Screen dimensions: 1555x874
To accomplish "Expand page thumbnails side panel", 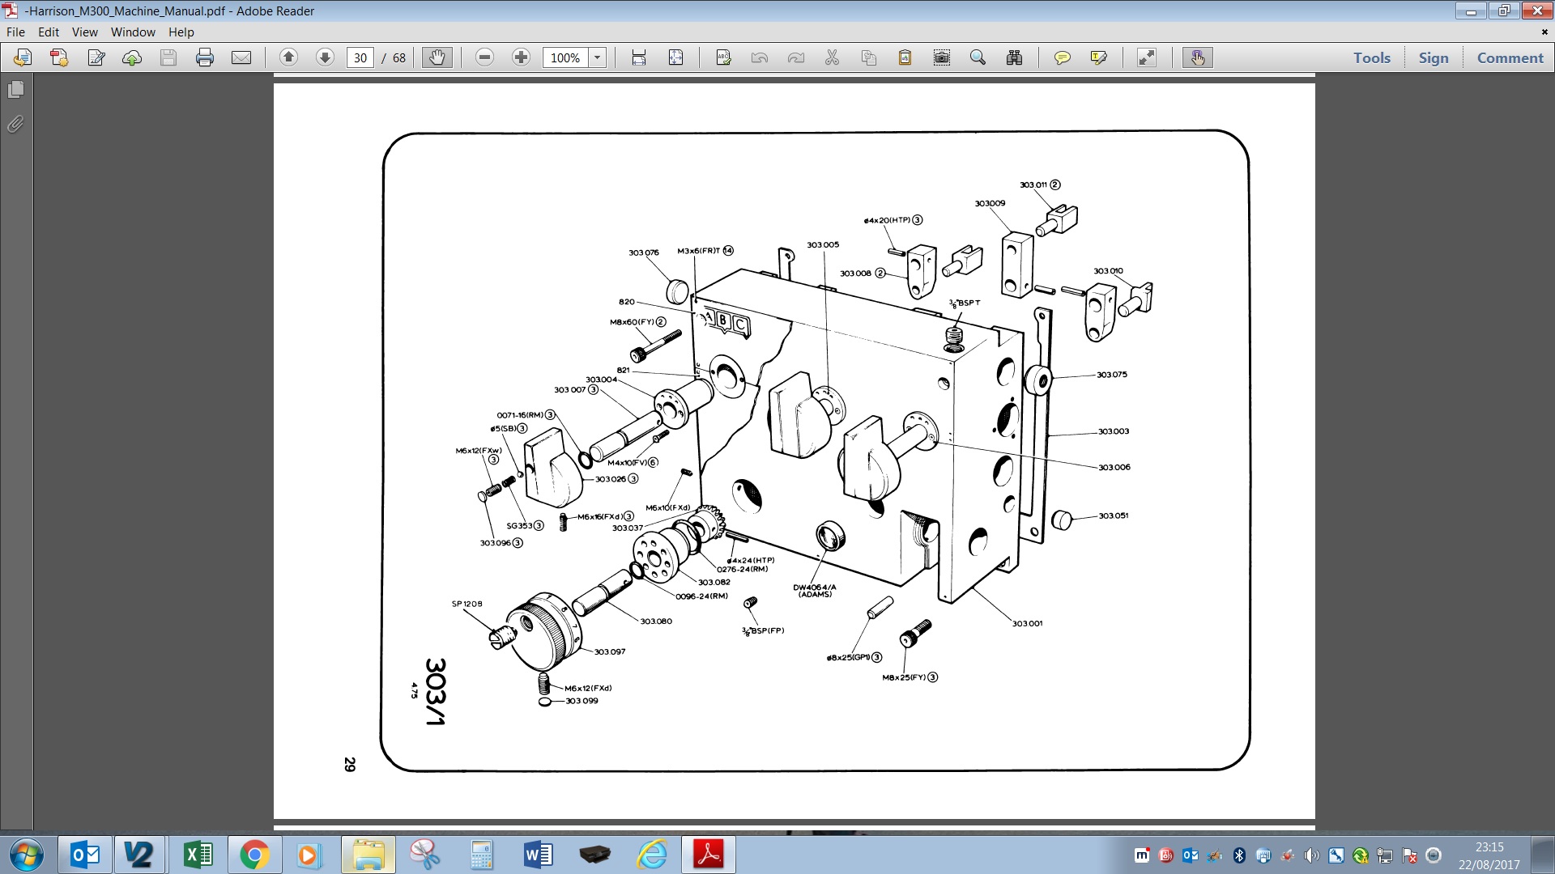I will click(x=15, y=90).
